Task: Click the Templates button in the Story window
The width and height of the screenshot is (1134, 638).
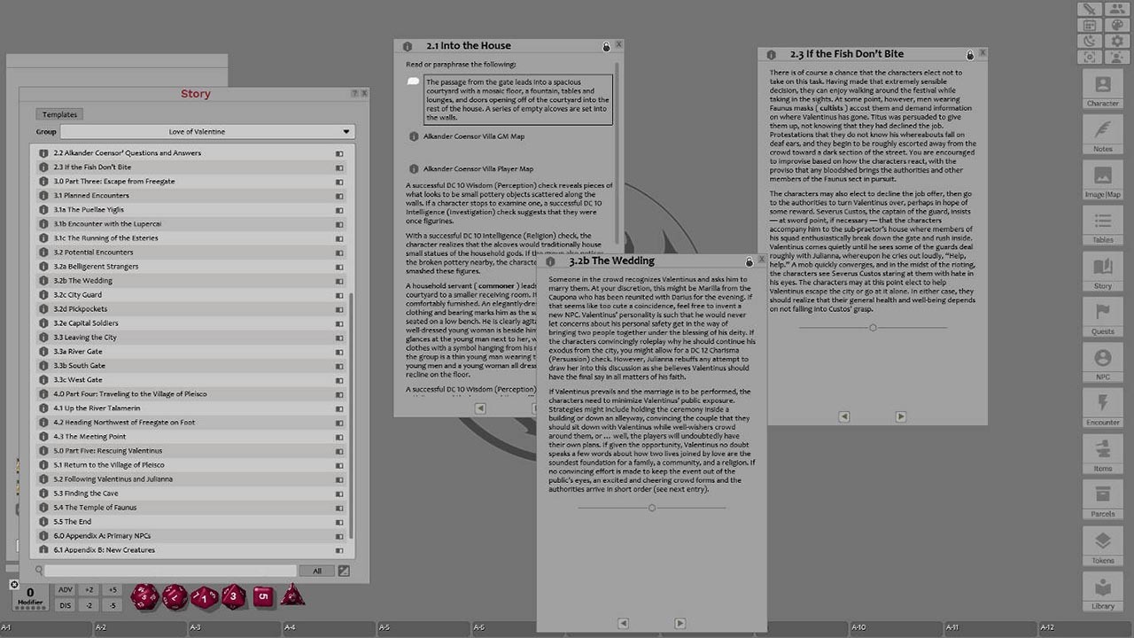Action: tap(58, 113)
